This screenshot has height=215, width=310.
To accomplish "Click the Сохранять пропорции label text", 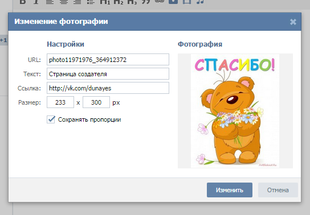I will [x=89, y=120].
